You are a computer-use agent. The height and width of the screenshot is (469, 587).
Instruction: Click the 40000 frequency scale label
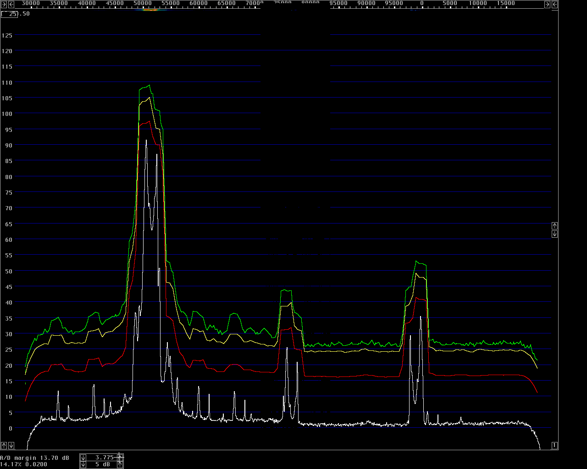87,3
